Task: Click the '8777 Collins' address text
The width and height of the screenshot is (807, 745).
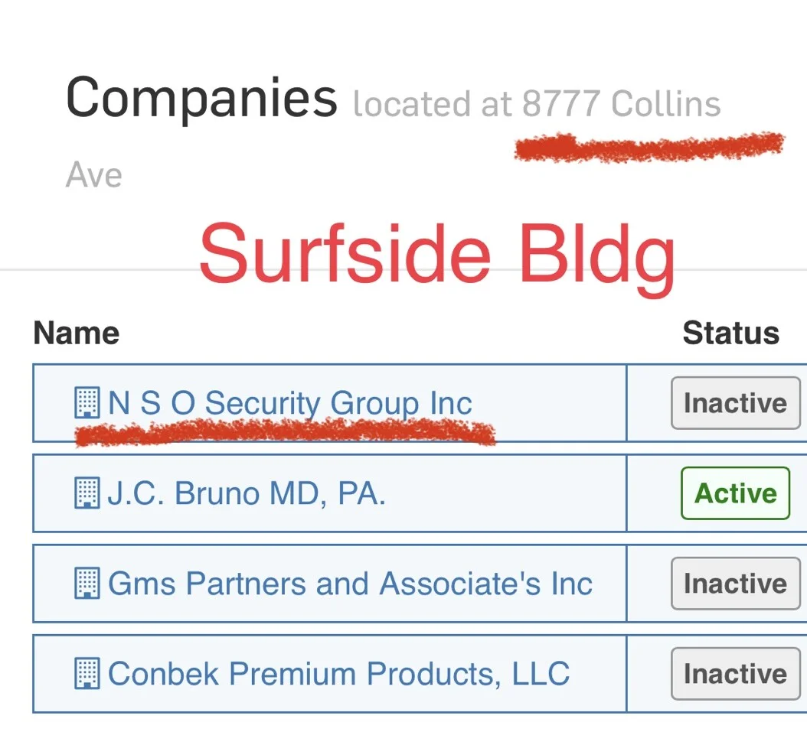Action: [621, 104]
